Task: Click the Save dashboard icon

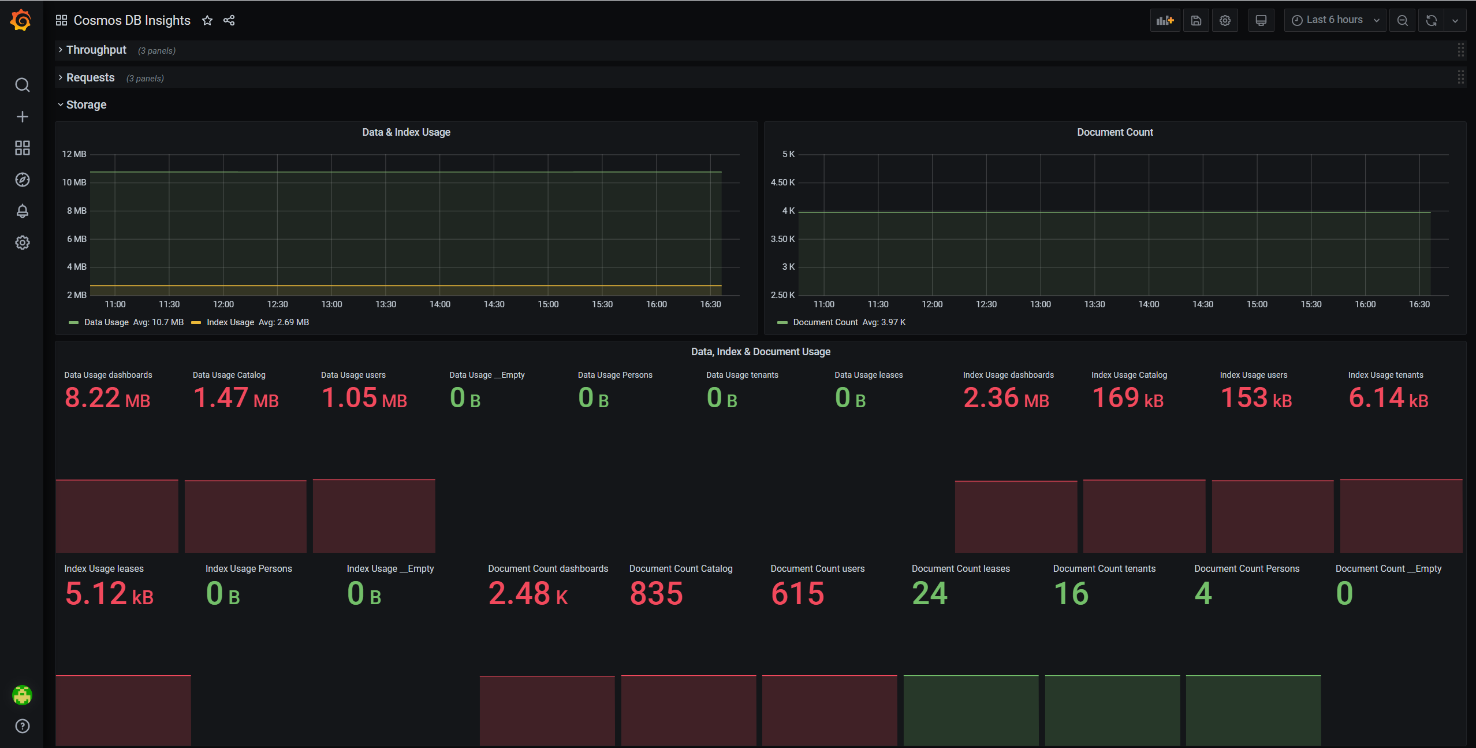Action: coord(1196,21)
